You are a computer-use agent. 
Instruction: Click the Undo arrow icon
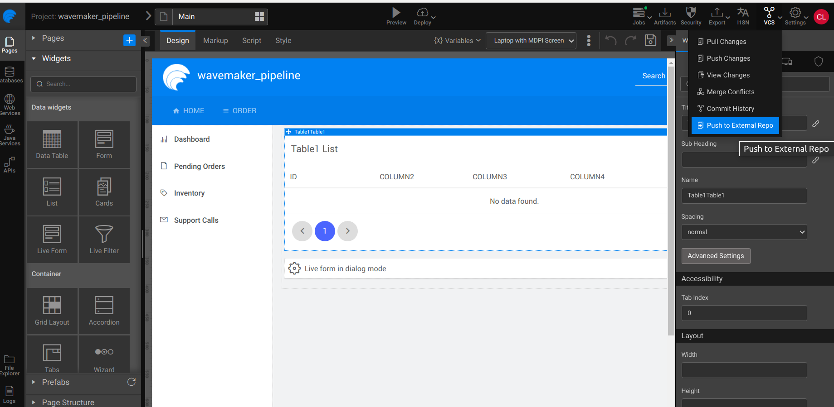coord(611,40)
